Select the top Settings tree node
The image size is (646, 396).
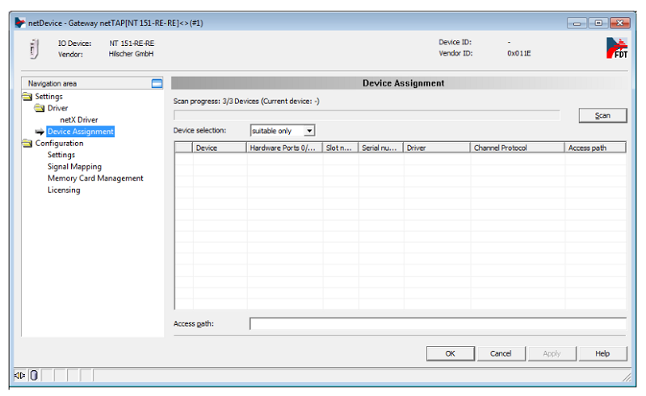(48, 96)
